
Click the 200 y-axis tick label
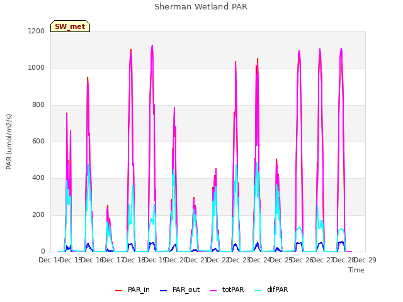[x=38, y=215]
